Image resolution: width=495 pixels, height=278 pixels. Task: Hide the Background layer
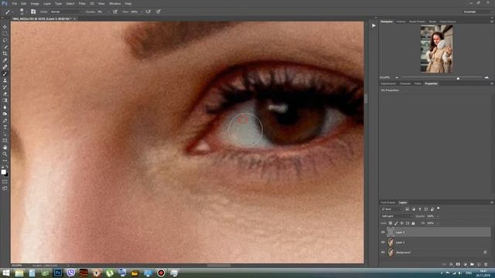tap(383, 253)
